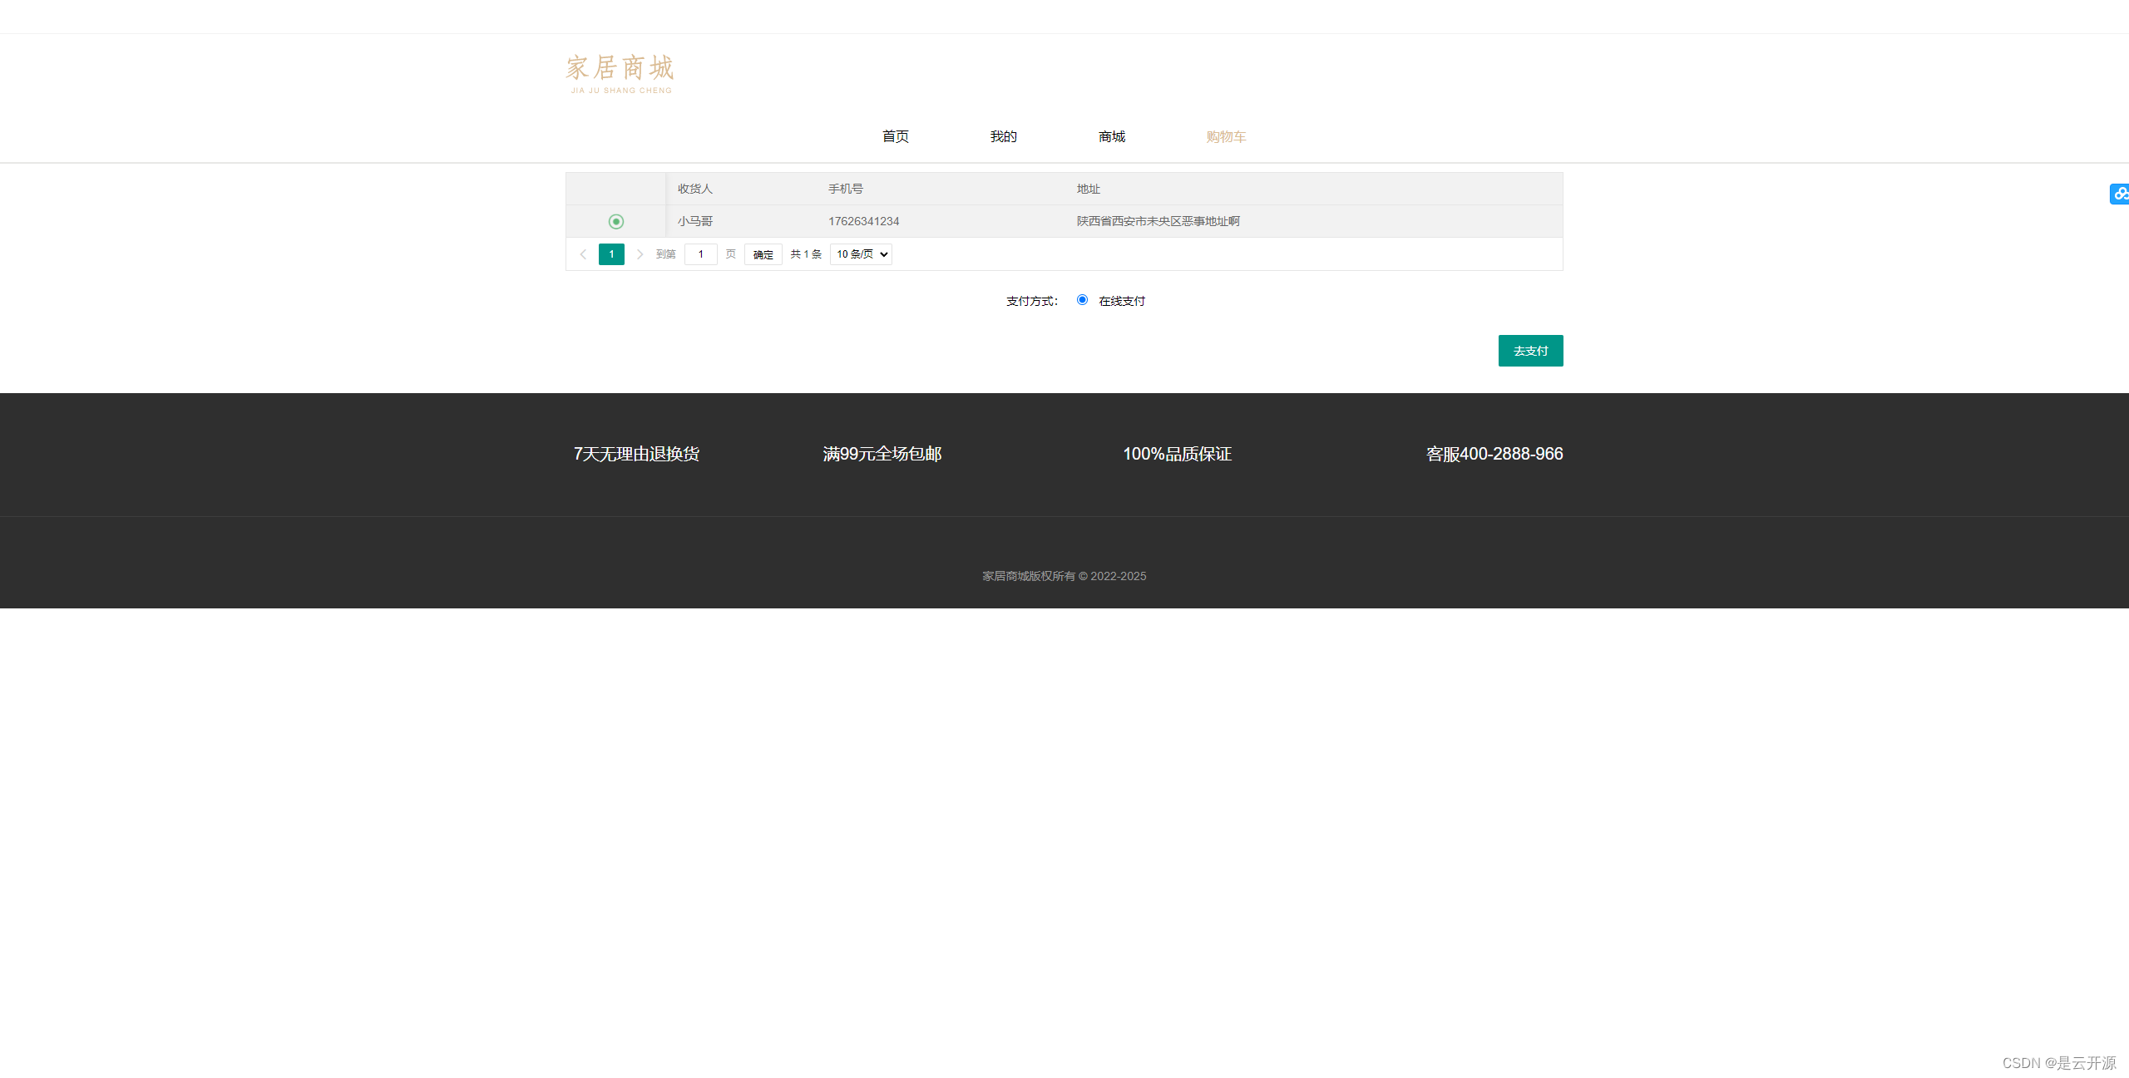This screenshot has height=1078, width=2129.
Task: Click page number 1 button
Action: coord(611,254)
